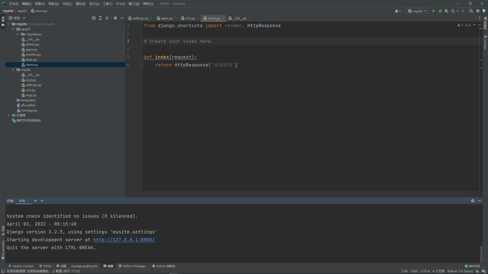
Task: Select admin.py in project tree
Action: coord(32,44)
